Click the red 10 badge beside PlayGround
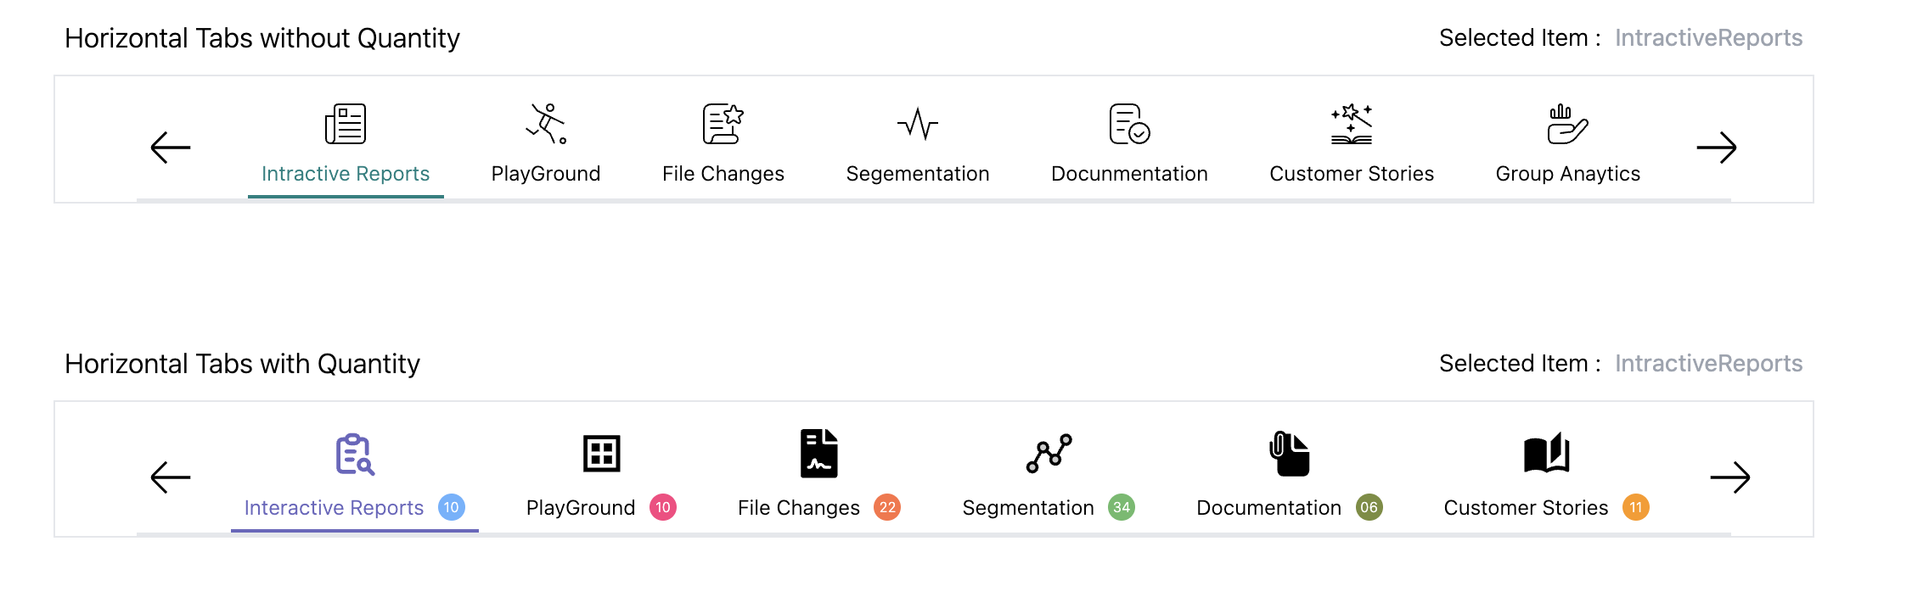The image size is (1912, 597). pos(663,507)
